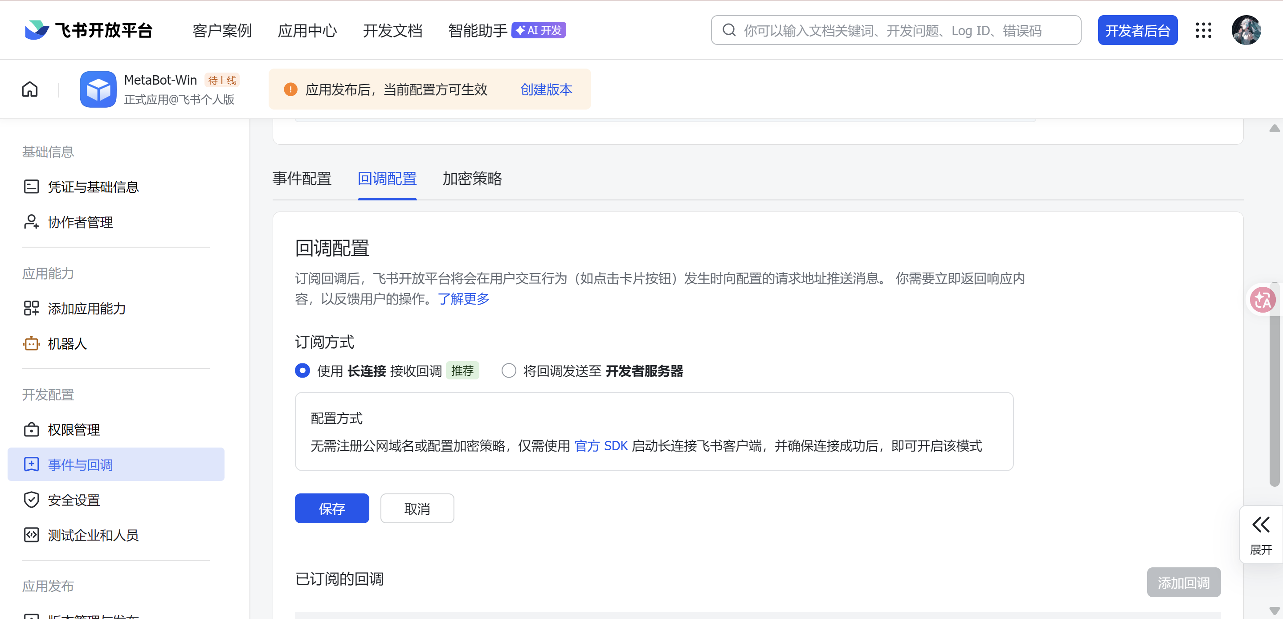Open the nine-dot apps grid icon
The image size is (1283, 619).
[1203, 30]
